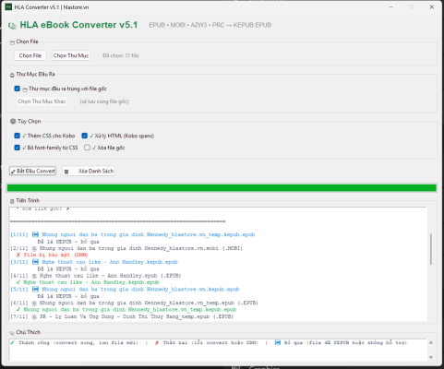Image resolution: width=444 pixels, height=369 pixels.
Task: Click the Chú Thích section icon
Action: tap(12, 333)
